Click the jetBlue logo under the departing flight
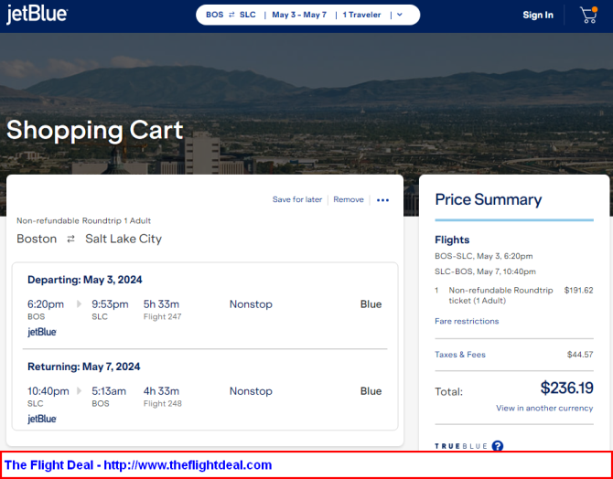Screen dimensions: 613x479 point(42,332)
